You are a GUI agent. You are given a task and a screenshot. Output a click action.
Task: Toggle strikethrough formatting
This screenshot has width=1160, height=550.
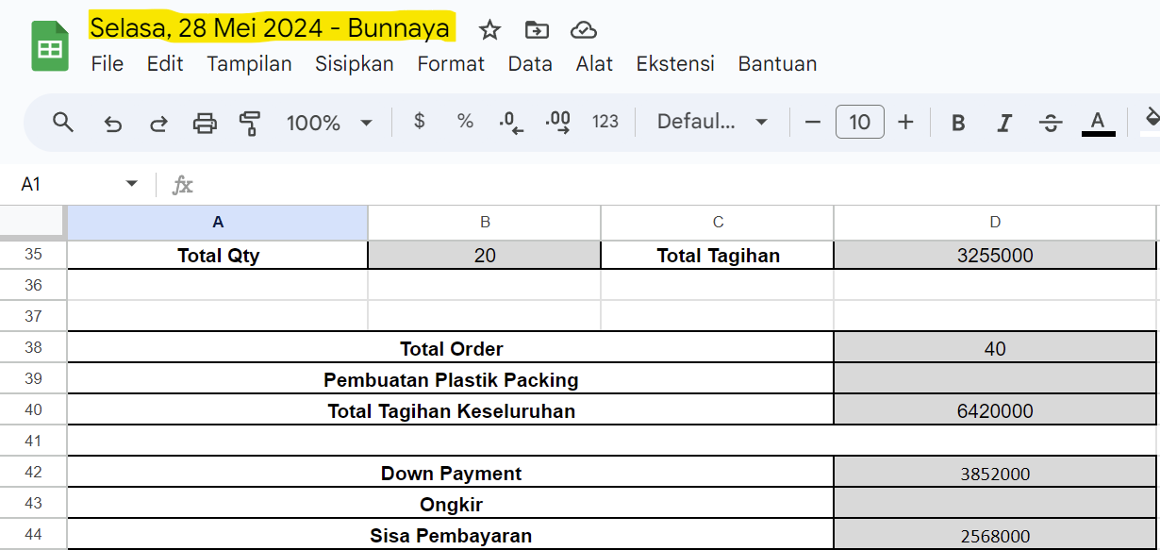pyautogui.click(x=1051, y=123)
